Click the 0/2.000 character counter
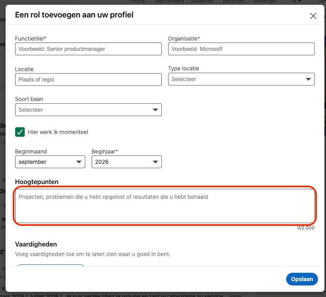 pyautogui.click(x=306, y=228)
